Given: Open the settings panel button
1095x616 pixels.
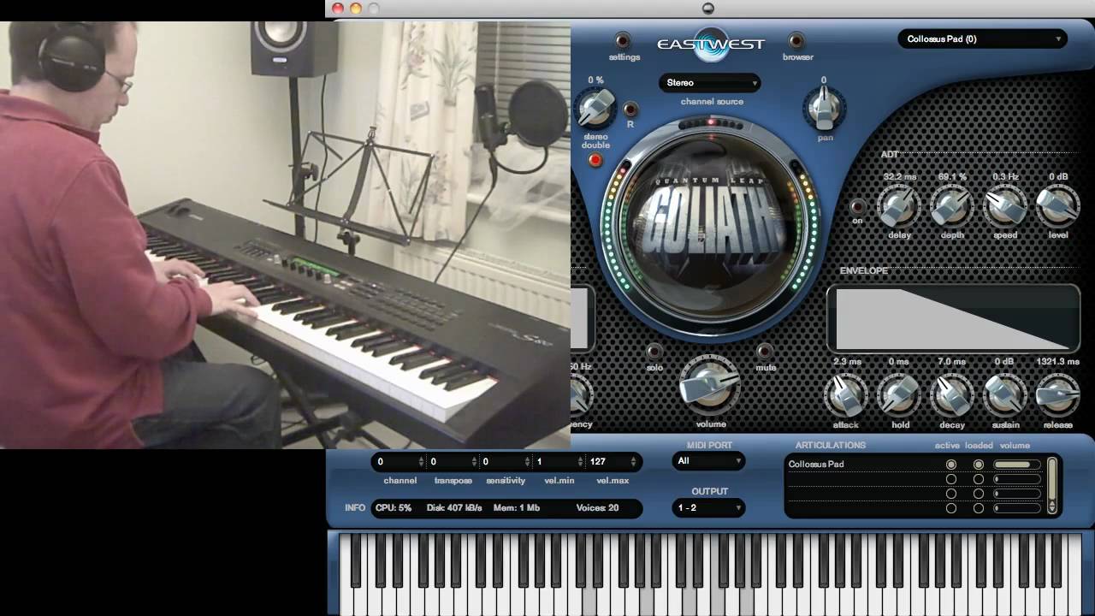Looking at the screenshot, I should click(x=623, y=40).
